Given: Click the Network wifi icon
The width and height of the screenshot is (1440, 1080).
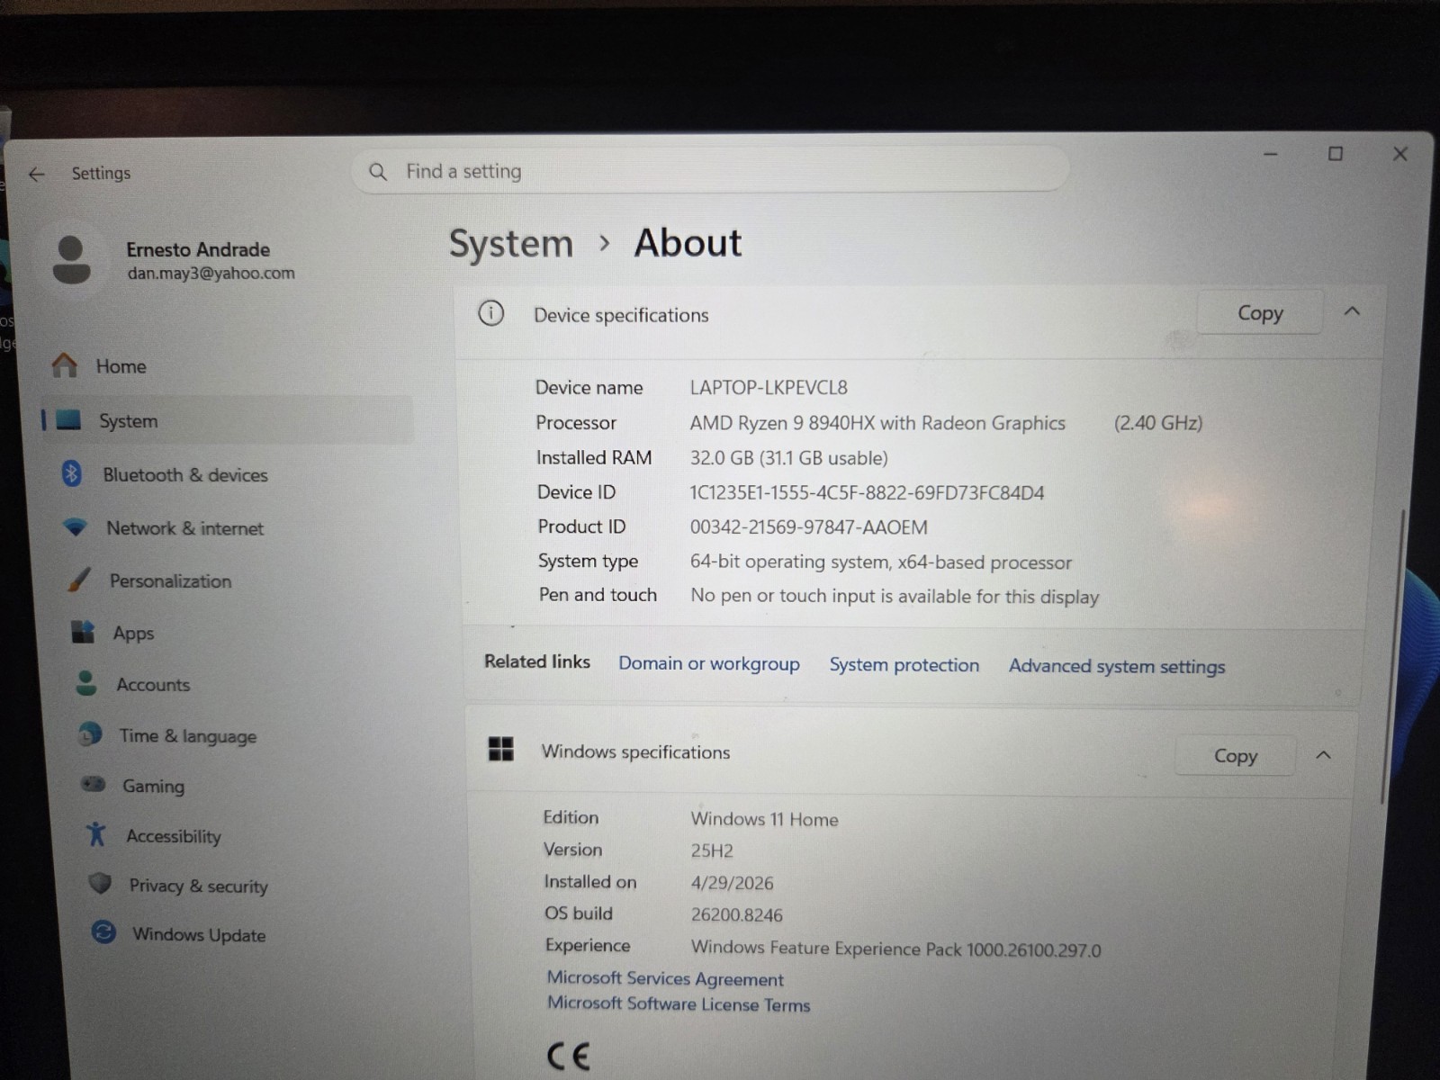Looking at the screenshot, I should coord(76,527).
